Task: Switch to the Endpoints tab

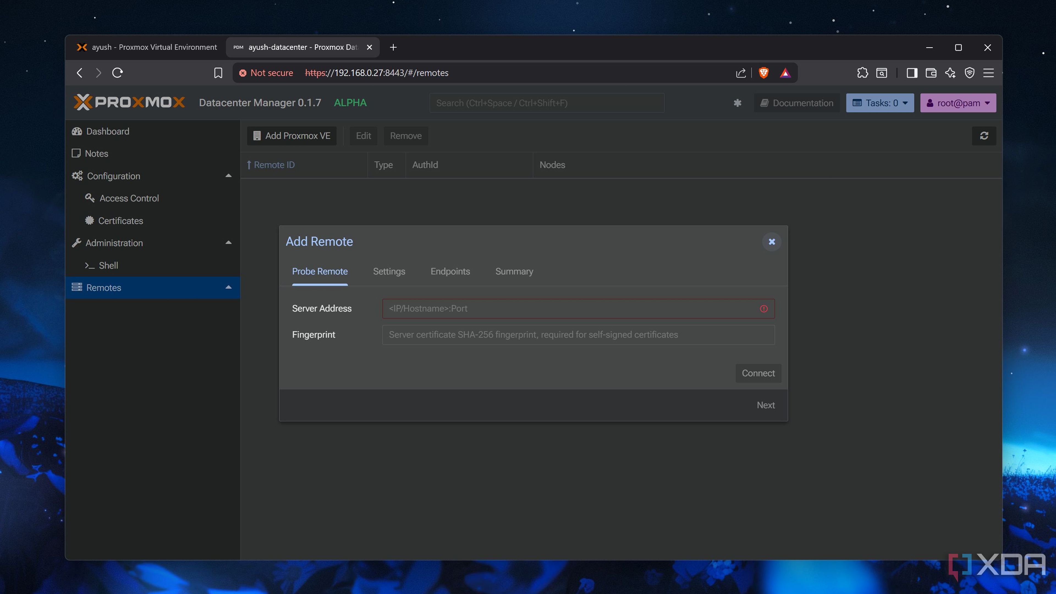Action: [x=450, y=271]
